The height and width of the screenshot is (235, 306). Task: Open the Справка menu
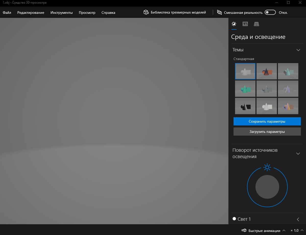[108, 13]
